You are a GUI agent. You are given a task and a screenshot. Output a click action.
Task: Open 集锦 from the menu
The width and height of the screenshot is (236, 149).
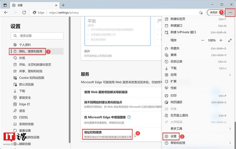click(x=198, y=55)
